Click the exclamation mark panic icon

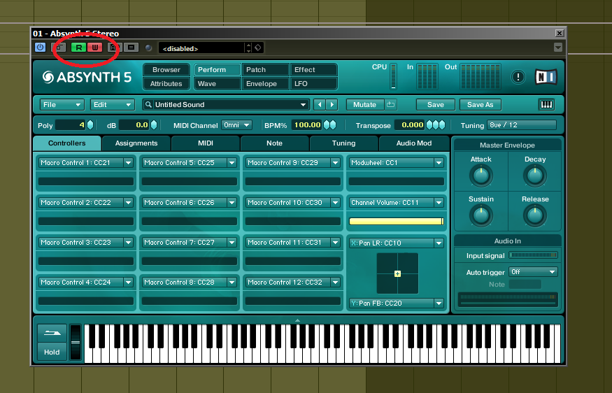(518, 77)
